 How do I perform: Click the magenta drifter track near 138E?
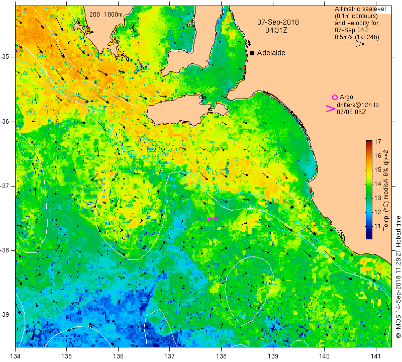tap(213, 218)
